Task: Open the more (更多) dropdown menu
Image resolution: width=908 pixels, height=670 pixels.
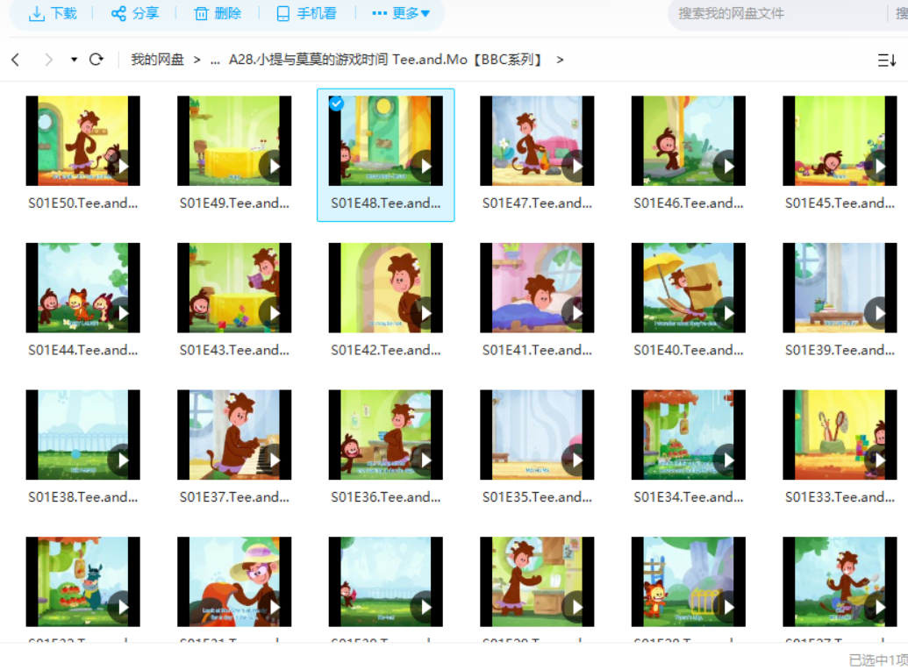Action: coord(401,13)
